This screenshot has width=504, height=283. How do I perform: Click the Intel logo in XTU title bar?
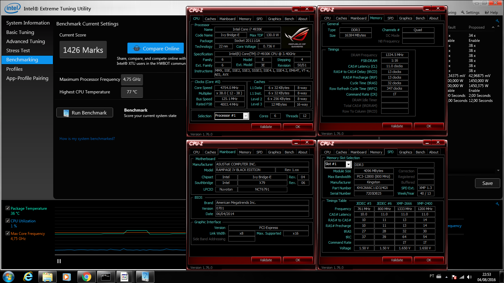12,8
